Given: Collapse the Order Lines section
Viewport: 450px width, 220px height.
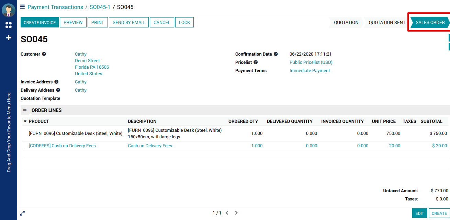Looking at the screenshot, I should (25, 110).
